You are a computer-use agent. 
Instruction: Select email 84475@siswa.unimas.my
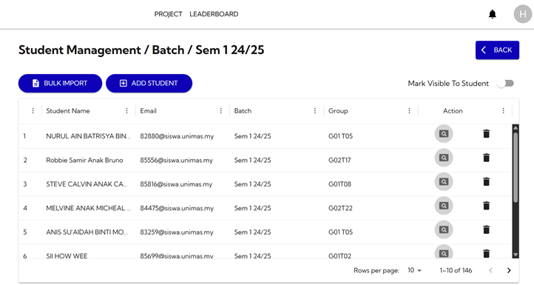click(x=177, y=208)
